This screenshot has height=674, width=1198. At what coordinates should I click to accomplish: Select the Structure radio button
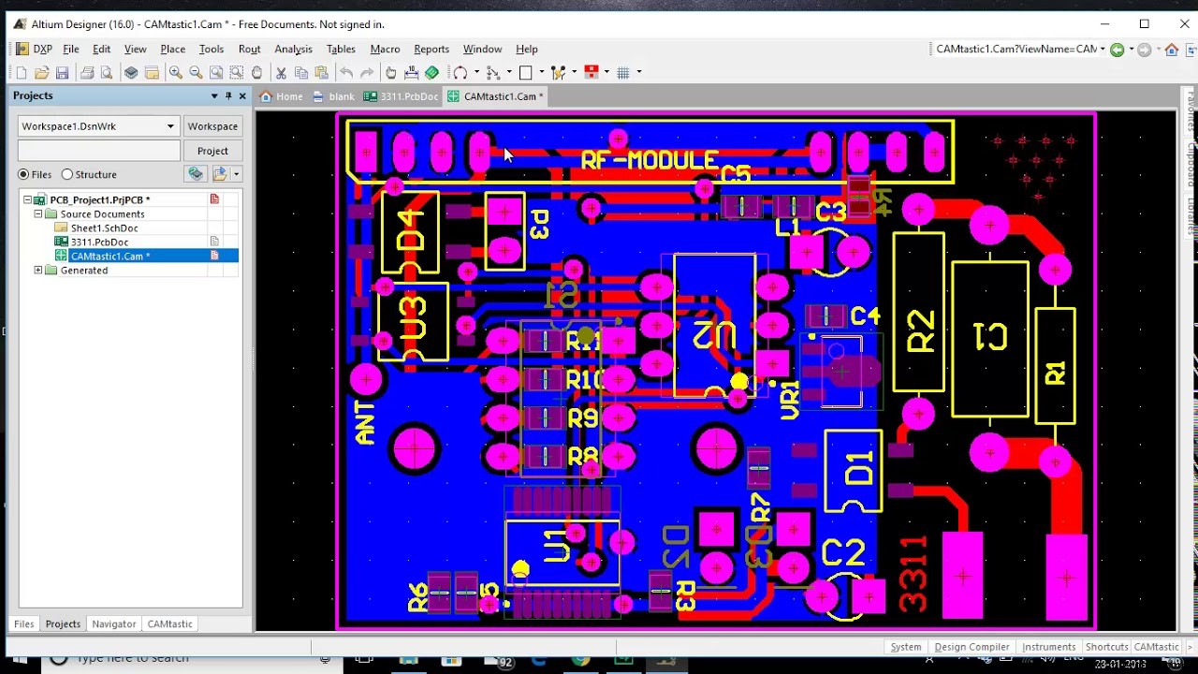[66, 174]
